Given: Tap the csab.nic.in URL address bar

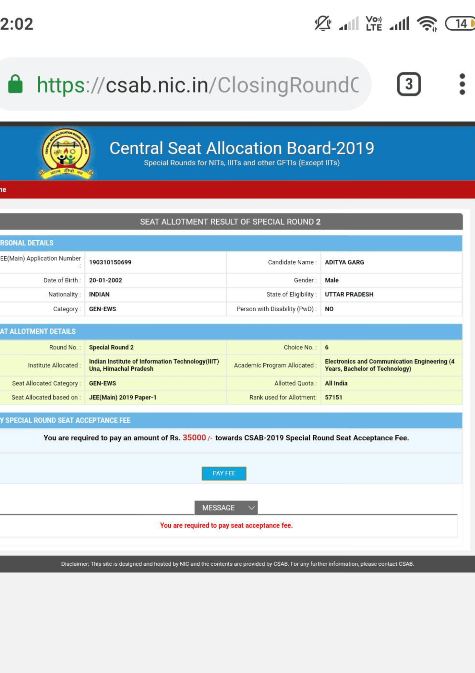Looking at the screenshot, I should pos(198,85).
